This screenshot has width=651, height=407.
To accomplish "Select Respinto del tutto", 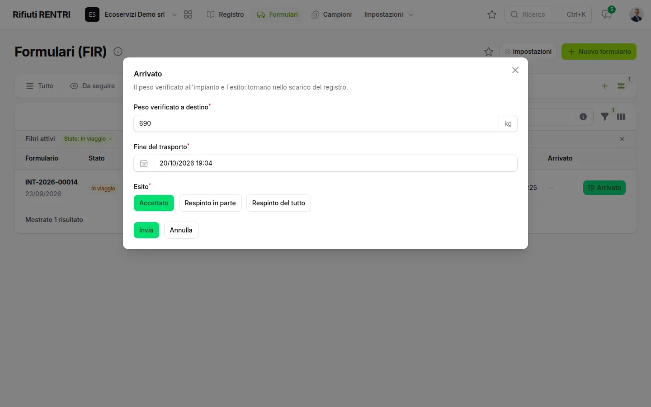I will coord(278,203).
